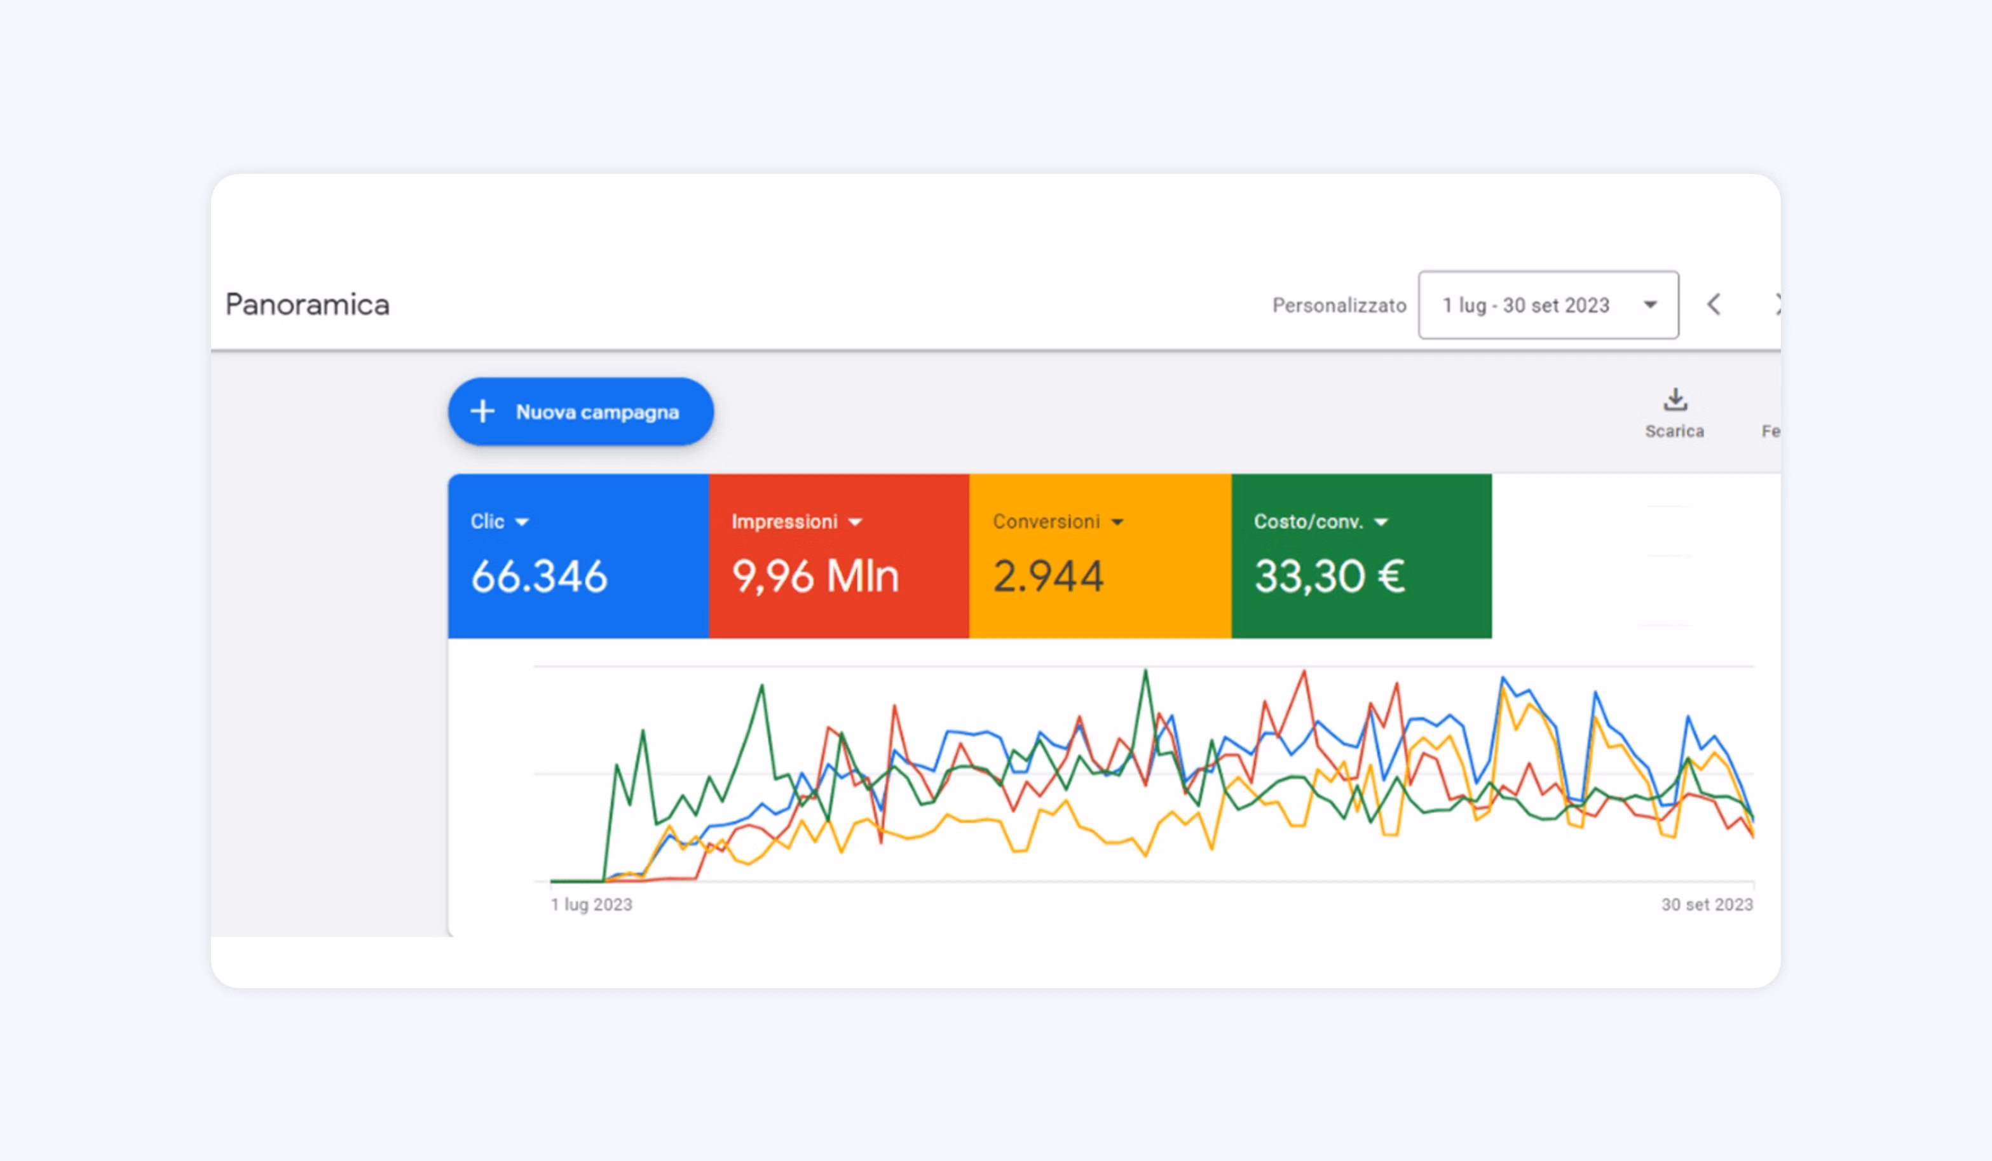Click the plus icon in Nuova campagna
Viewport: 1992px width, 1161px height.
[x=482, y=412]
